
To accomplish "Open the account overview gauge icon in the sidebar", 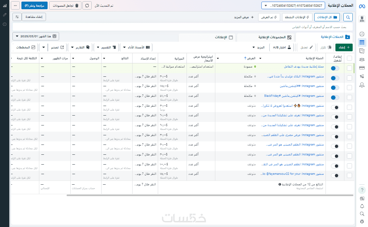I will click(362, 34).
